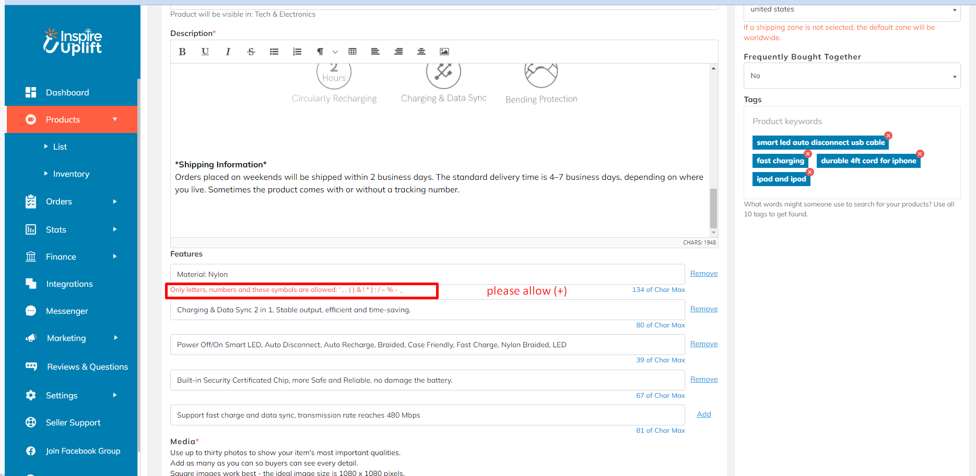Click the Join Facebook Group icon
This screenshot has width=976, height=476.
(x=31, y=451)
